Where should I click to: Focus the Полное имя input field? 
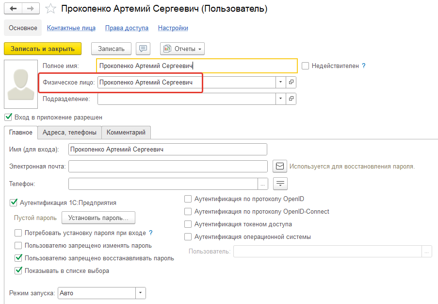point(197,66)
